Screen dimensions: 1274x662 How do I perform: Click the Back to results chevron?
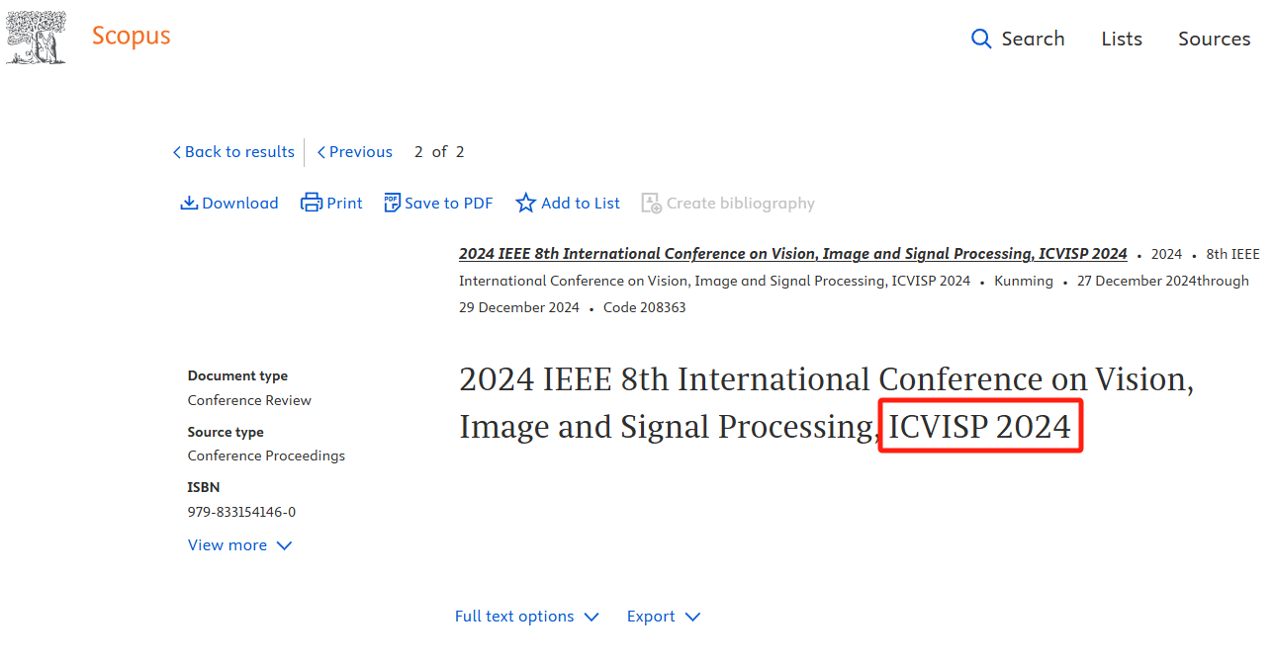point(177,152)
